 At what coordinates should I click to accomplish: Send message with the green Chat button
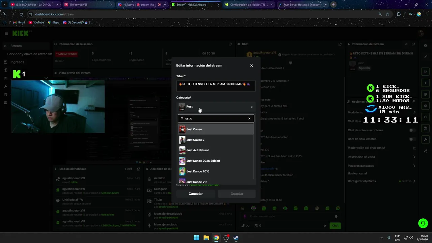pyautogui.click(x=335, y=226)
